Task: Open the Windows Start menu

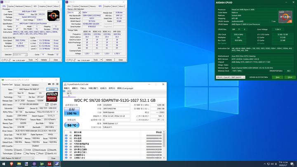Action: (4, 164)
